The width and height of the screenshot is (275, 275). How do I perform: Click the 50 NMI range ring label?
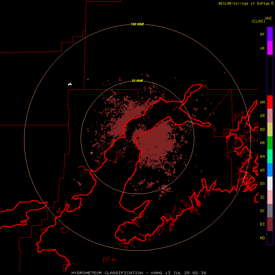click(x=137, y=81)
